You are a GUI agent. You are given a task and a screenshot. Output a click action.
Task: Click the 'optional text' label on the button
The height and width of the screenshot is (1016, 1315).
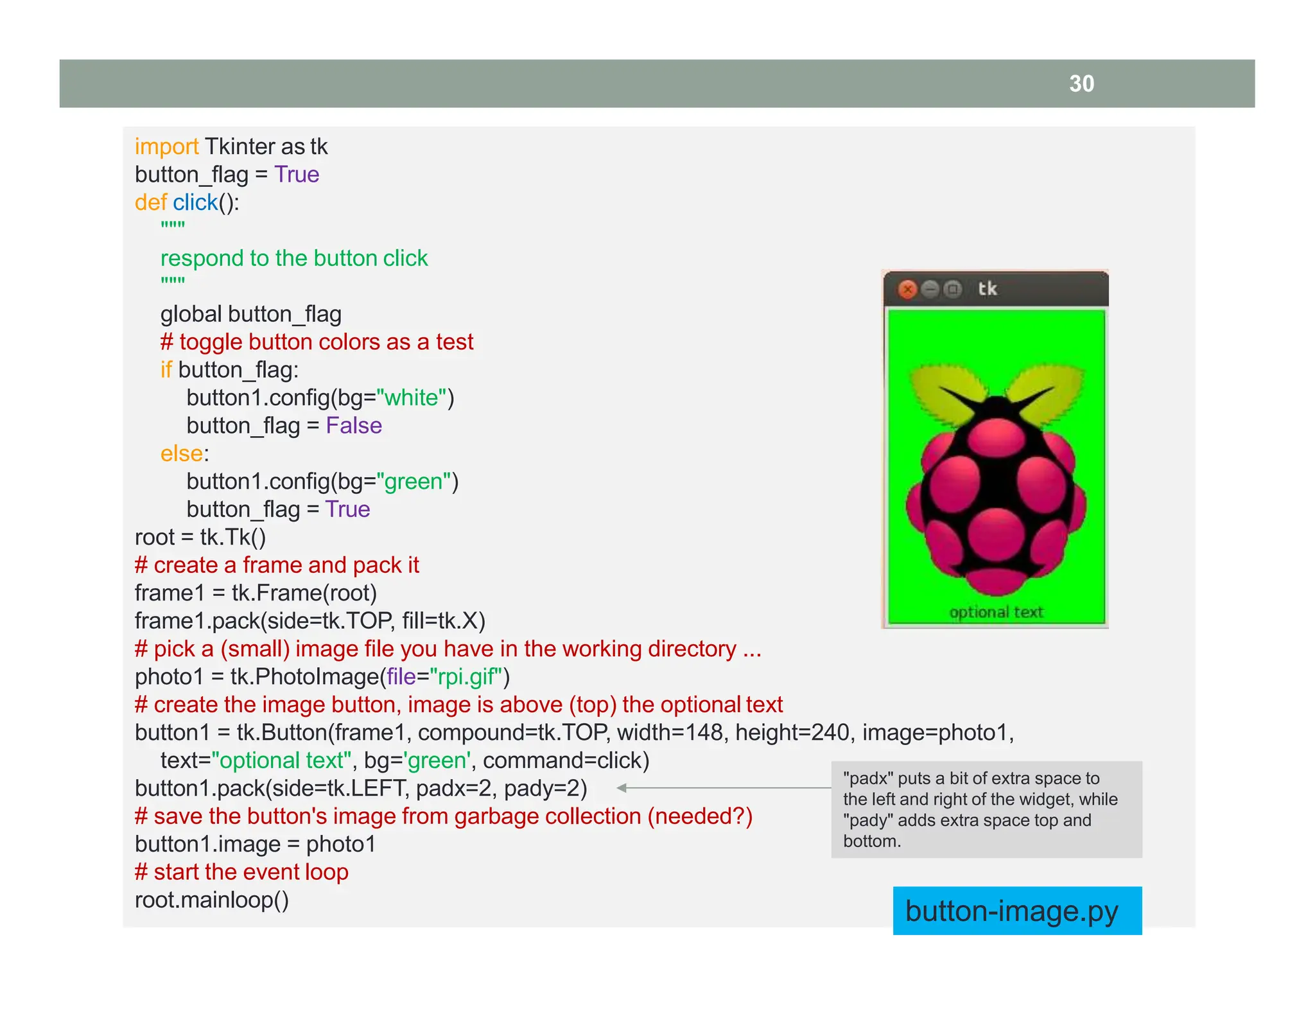pos(996,612)
